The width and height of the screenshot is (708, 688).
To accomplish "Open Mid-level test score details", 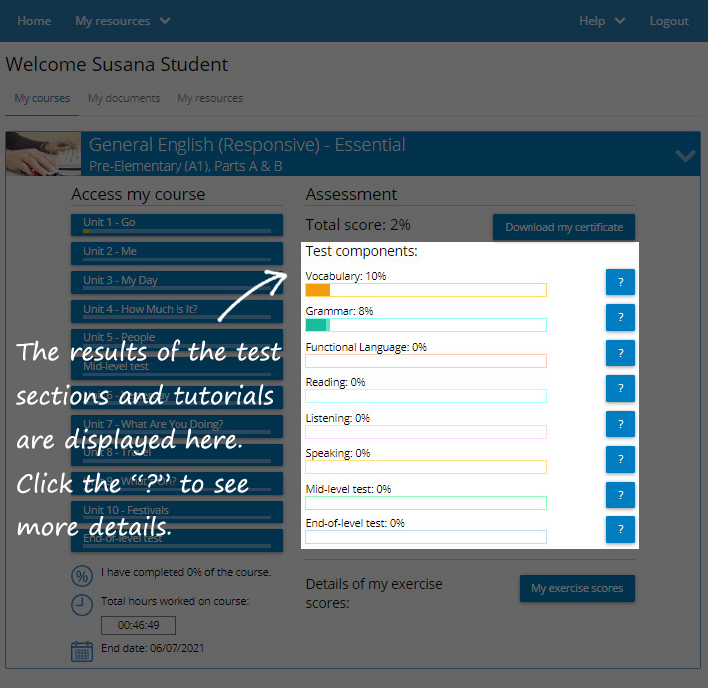I will point(620,495).
